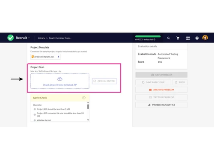
Task: Click 'Automated Testing Framework' text
Action: click(x=168, y=56)
